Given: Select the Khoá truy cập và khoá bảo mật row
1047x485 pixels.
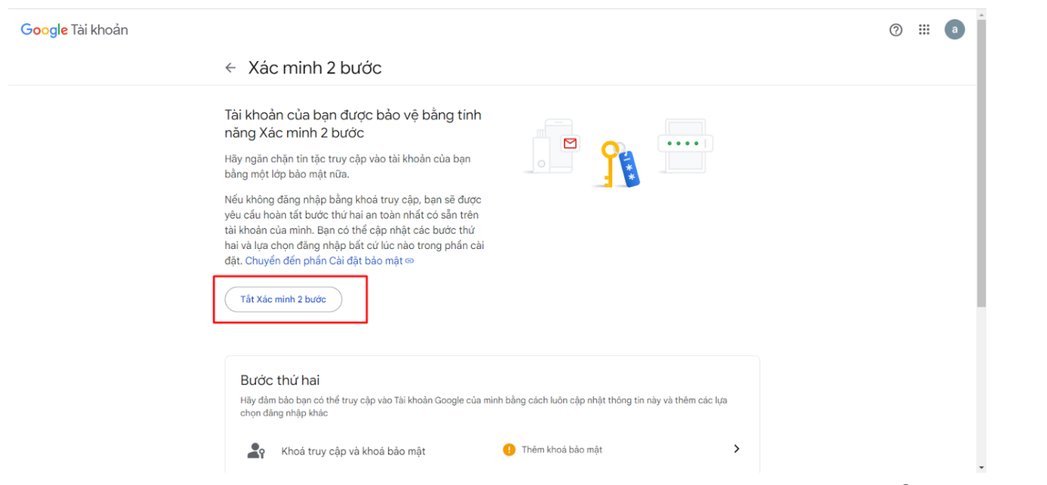Looking at the screenshot, I should tap(353, 451).
